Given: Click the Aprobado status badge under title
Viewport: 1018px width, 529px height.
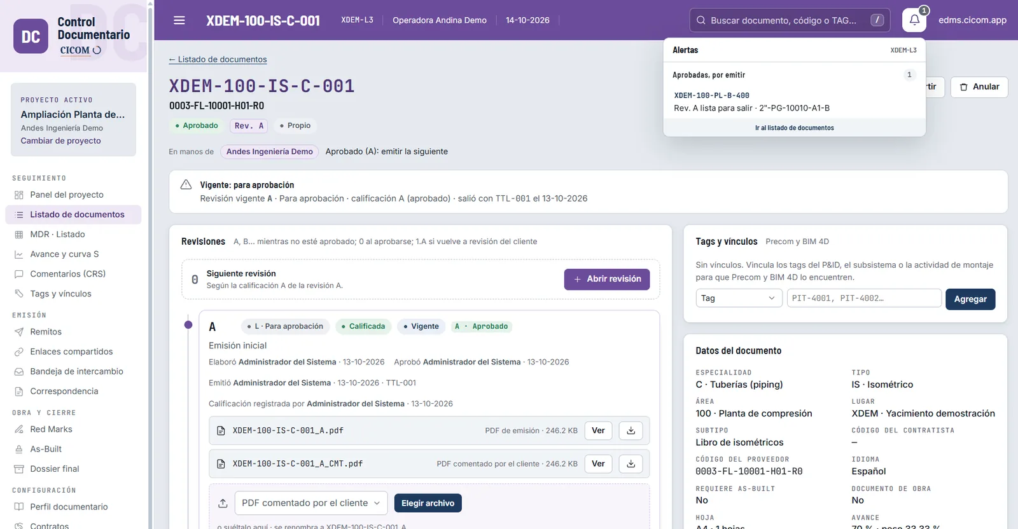Looking at the screenshot, I should pos(197,126).
